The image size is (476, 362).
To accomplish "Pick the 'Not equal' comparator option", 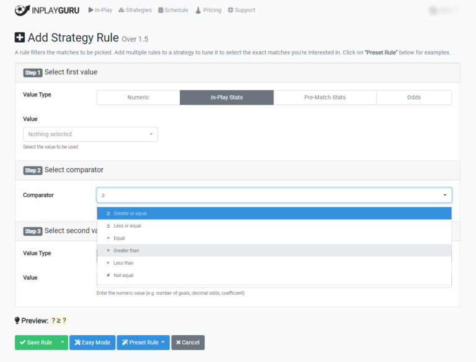I will [274, 275].
